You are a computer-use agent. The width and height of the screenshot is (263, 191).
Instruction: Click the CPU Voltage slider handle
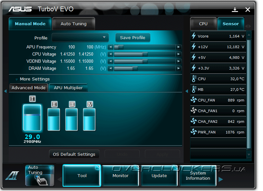tap(145, 54)
